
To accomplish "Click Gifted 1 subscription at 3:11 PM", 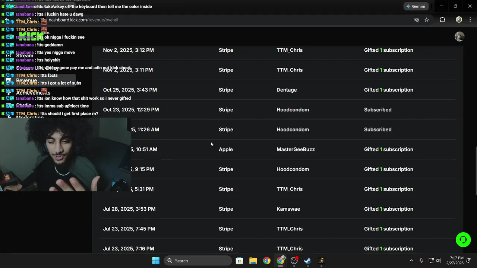I will tap(388, 70).
